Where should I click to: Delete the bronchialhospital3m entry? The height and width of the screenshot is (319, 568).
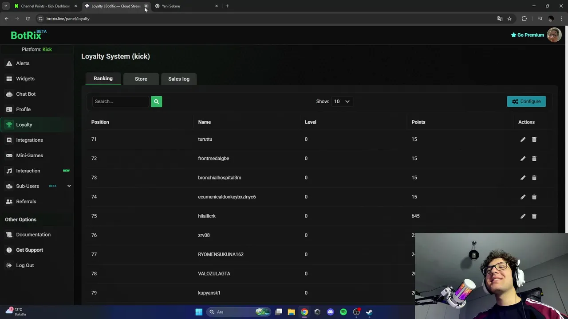click(534, 178)
